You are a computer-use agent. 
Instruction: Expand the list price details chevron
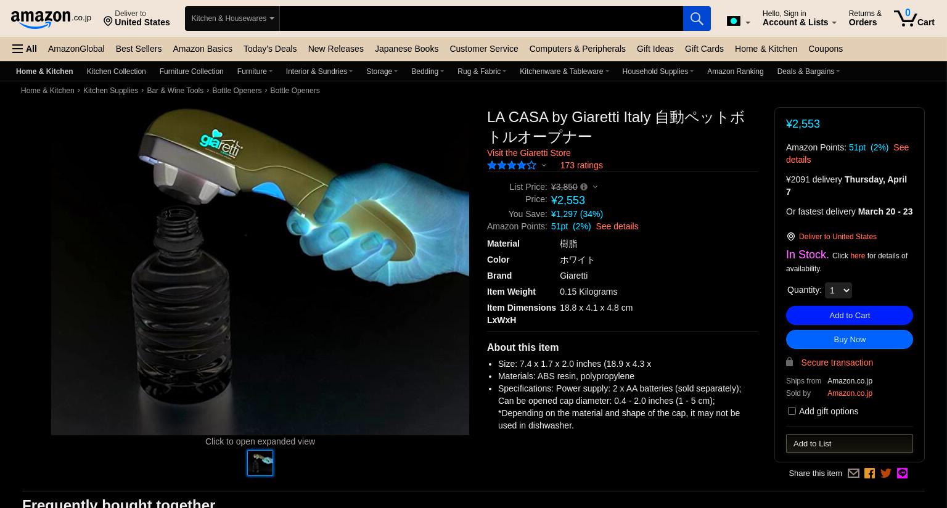(x=595, y=187)
